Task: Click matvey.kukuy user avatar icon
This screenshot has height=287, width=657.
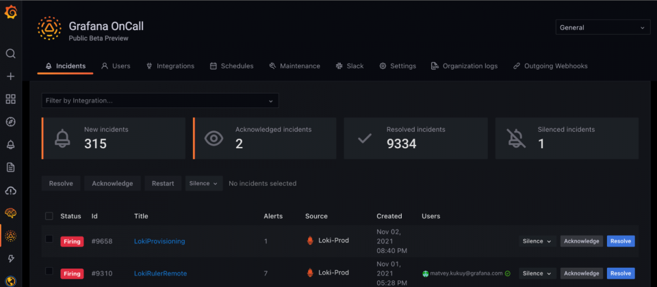Action: pos(425,273)
